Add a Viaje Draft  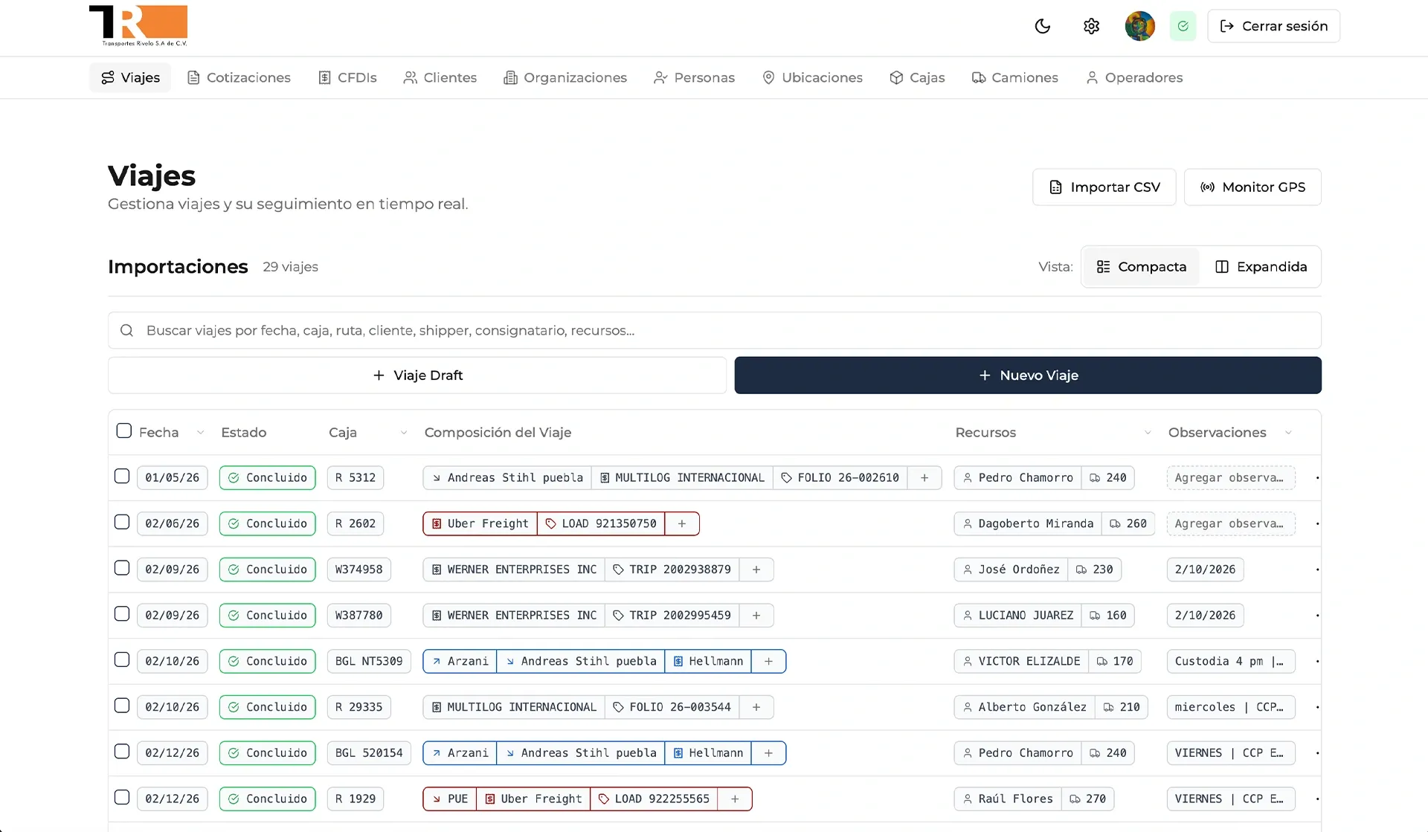click(417, 375)
